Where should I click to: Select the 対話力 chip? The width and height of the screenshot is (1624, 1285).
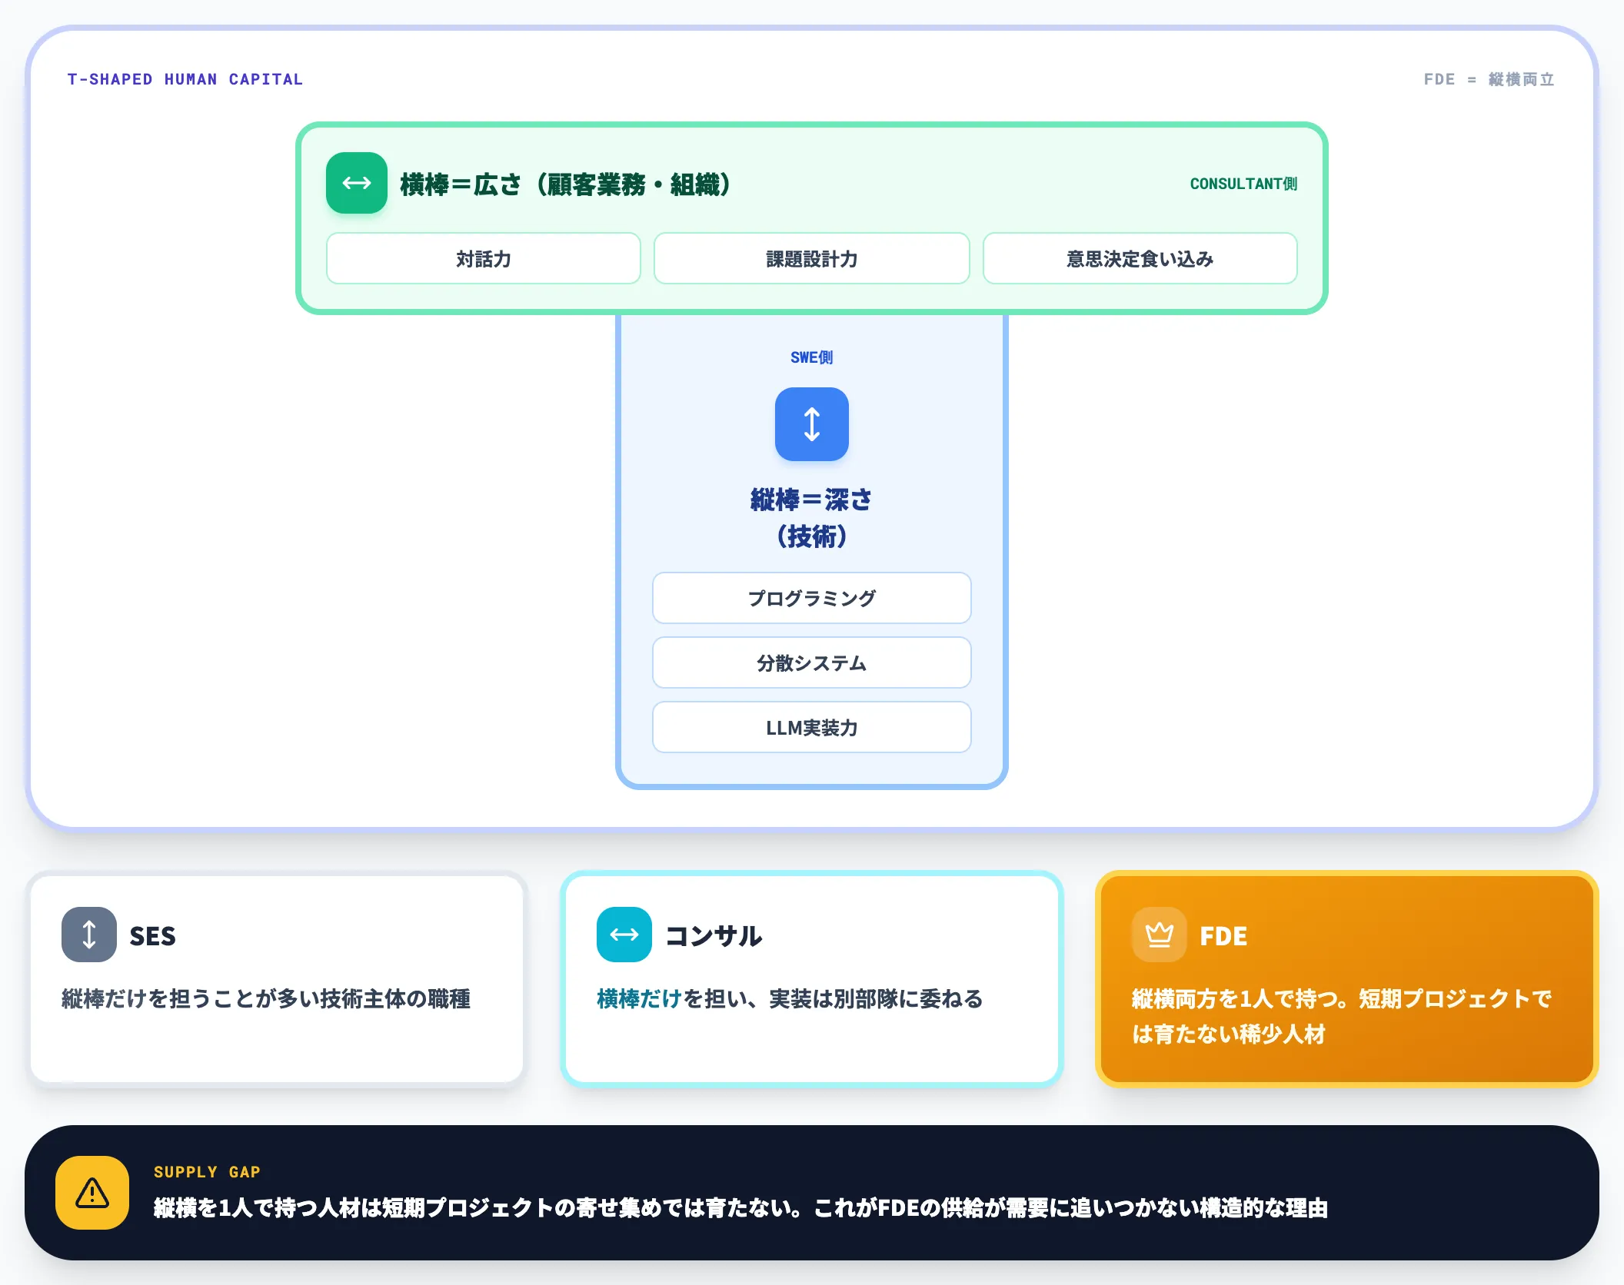tap(484, 259)
